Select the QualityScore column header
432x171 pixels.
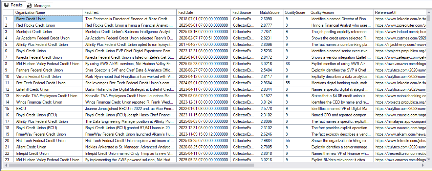[x=296, y=12]
